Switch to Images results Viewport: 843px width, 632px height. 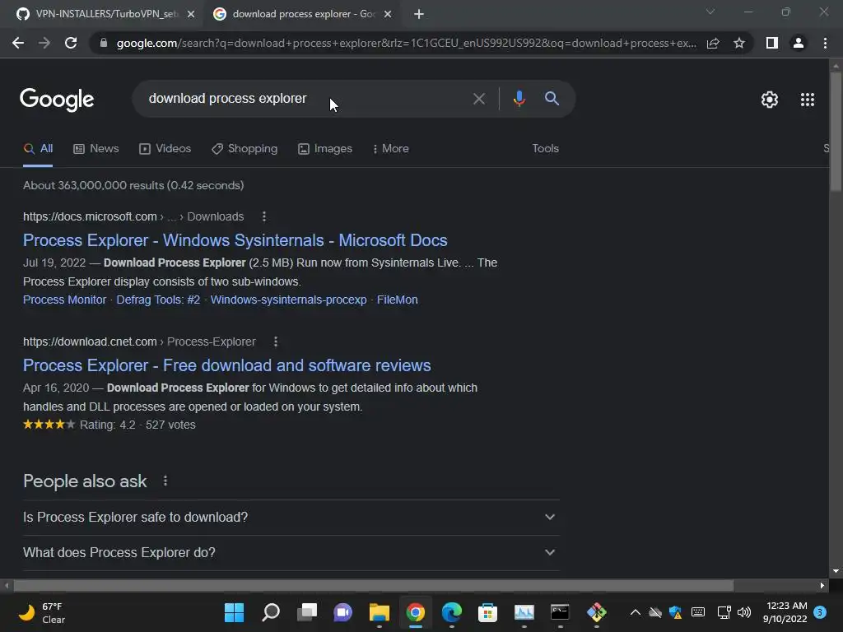click(x=325, y=149)
